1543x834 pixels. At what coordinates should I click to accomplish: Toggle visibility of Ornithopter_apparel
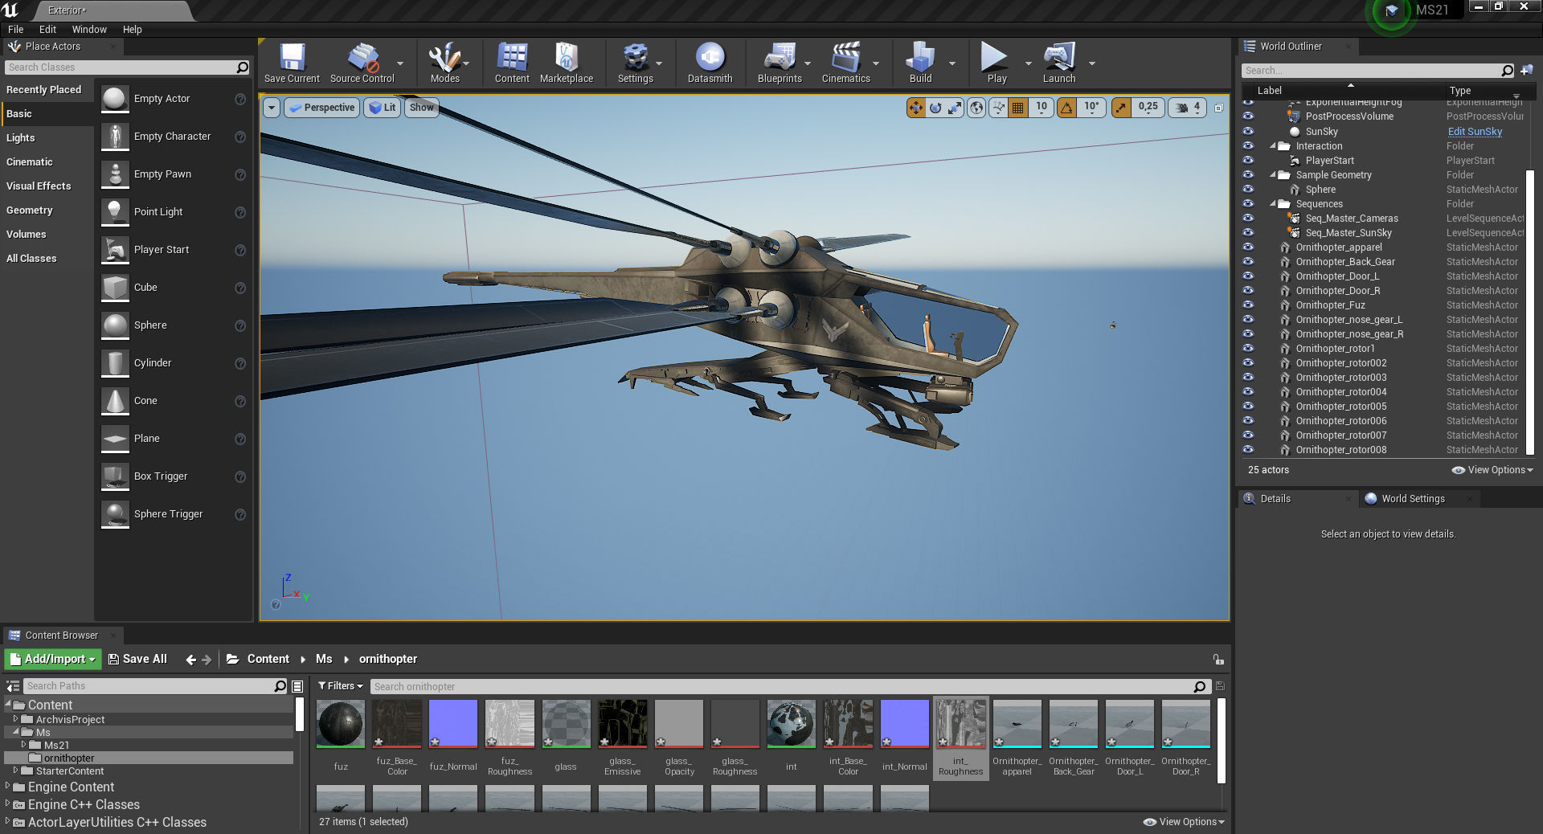pyautogui.click(x=1248, y=247)
